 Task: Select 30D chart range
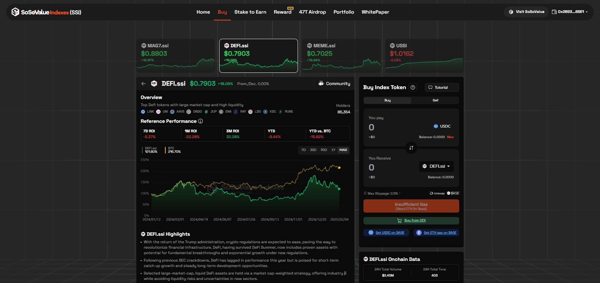[313, 150]
